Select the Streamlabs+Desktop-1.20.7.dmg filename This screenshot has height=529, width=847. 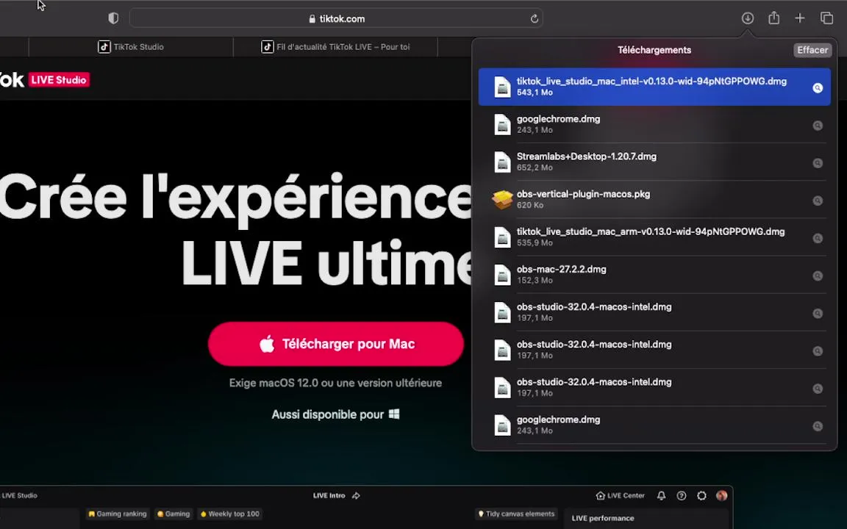[587, 156]
